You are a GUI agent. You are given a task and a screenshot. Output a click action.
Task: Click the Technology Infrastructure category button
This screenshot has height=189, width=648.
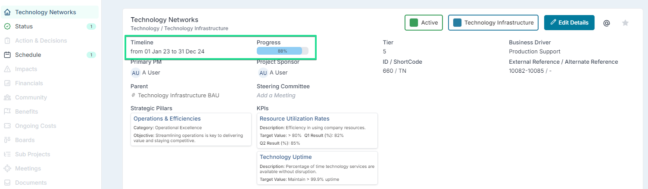[493, 23]
